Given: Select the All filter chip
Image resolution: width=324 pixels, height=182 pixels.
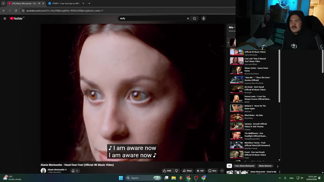Looking at the screenshot, I should (x=229, y=166).
